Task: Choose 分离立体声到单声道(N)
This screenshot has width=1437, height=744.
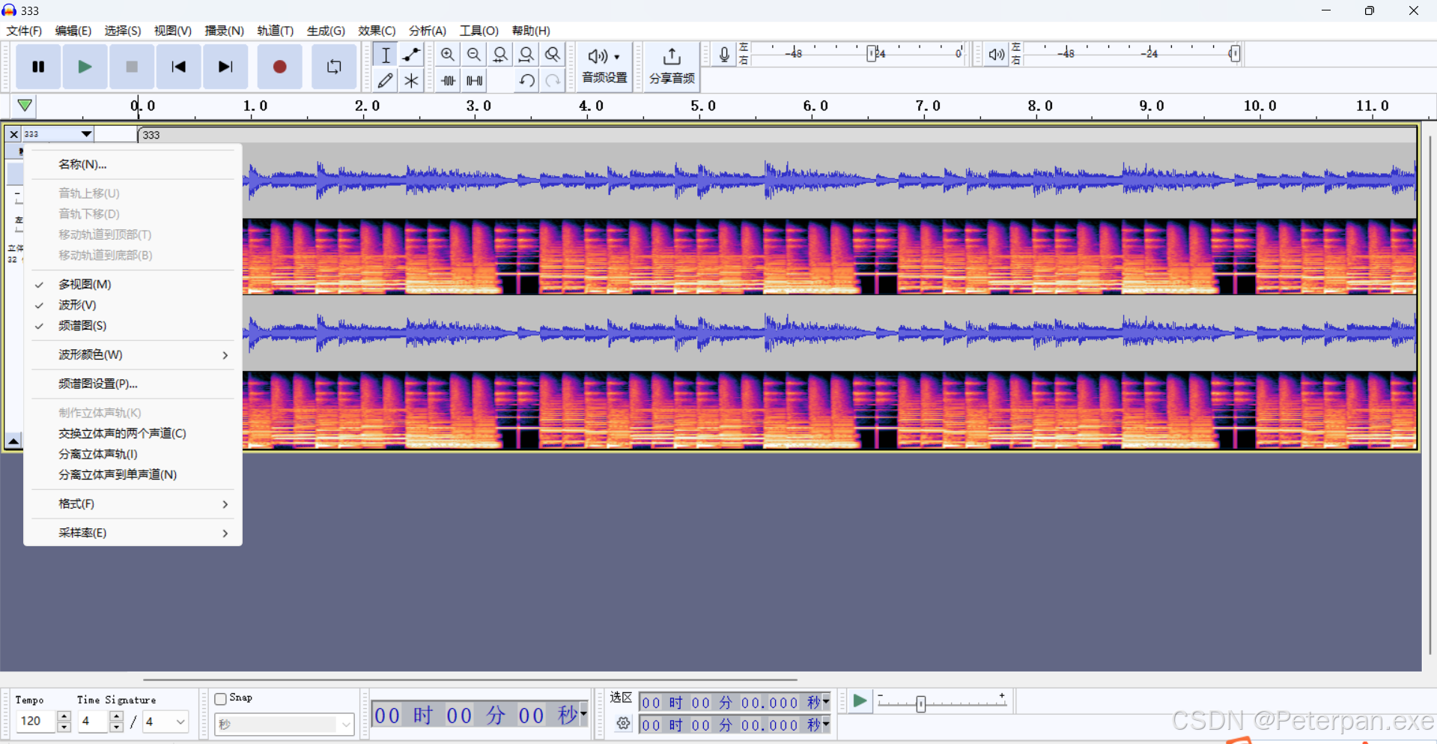Action: tap(133, 475)
